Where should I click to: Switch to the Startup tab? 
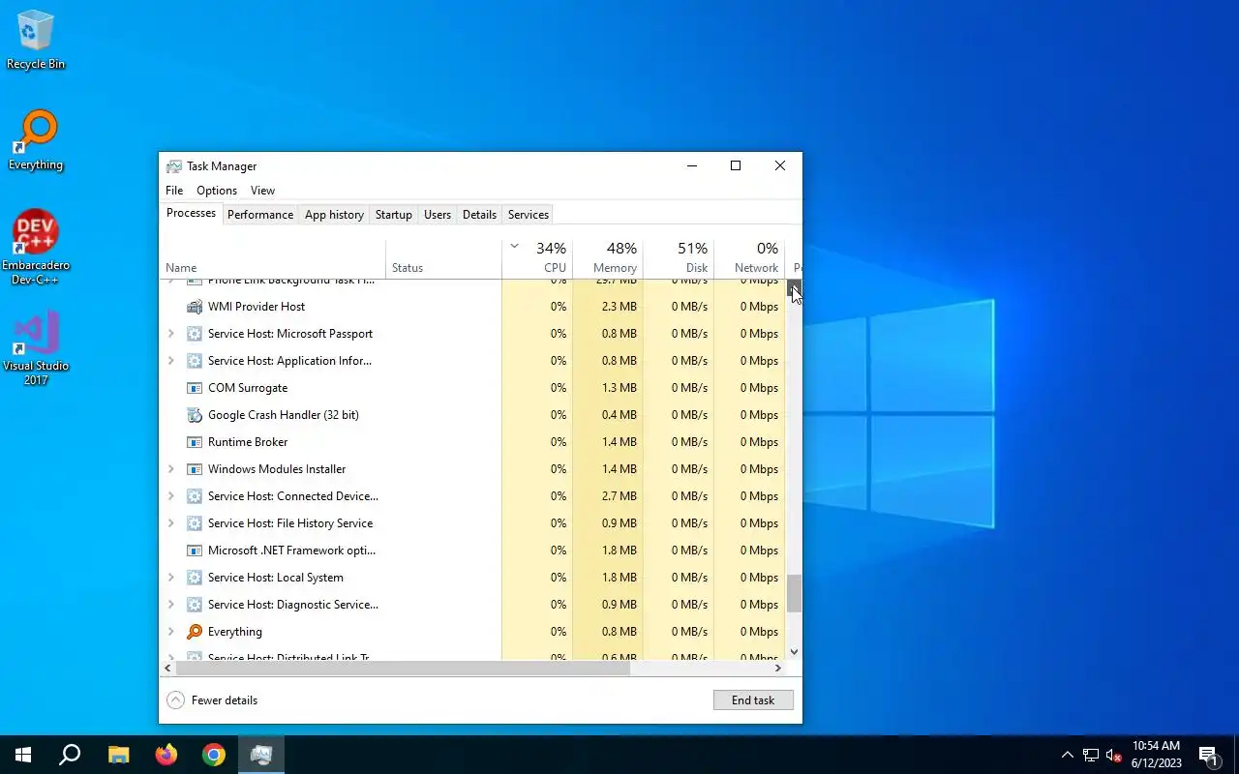[393, 215]
